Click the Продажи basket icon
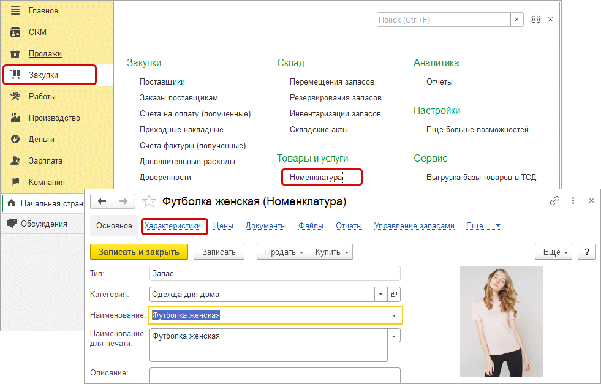The width and height of the screenshot is (601, 384). click(x=15, y=53)
